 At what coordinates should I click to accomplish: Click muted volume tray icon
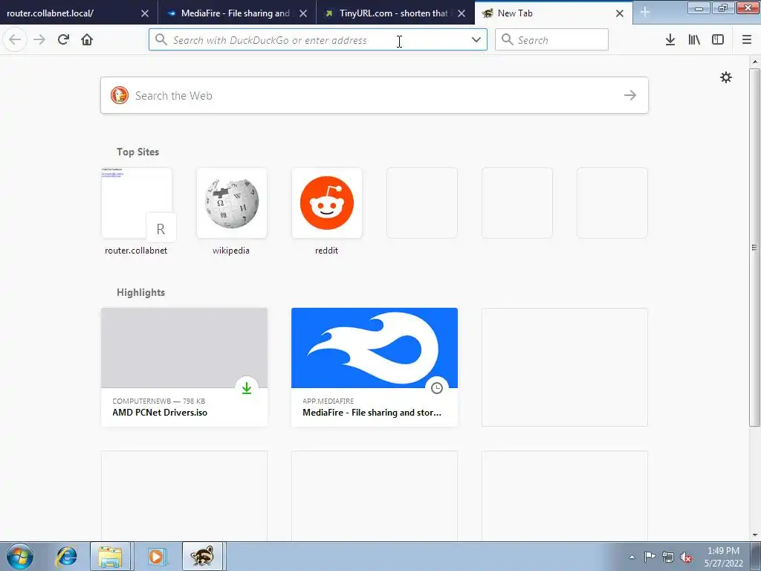(686, 557)
